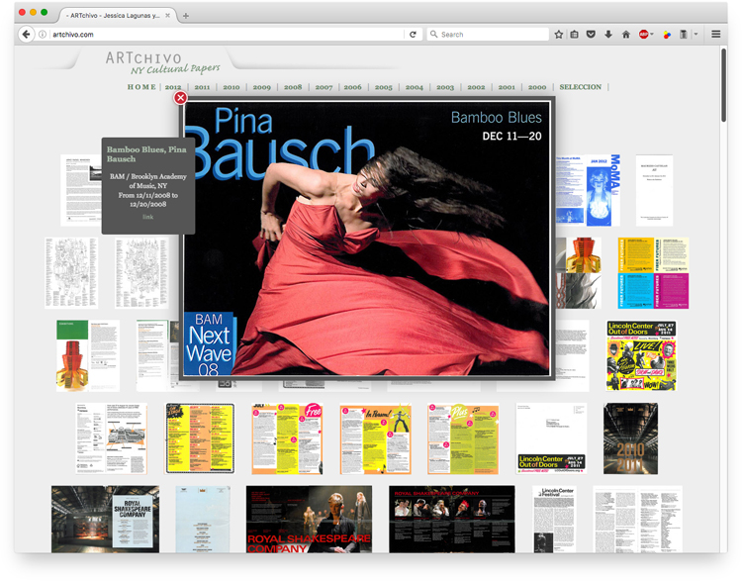Screen dimensions: 742x581
Task: Open the site info icon in address bar
Action: [x=43, y=34]
